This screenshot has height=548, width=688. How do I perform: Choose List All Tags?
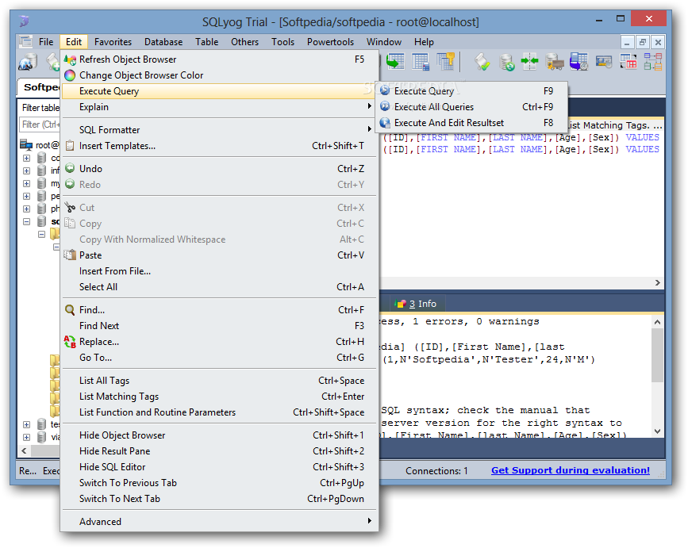click(x=219, y=381)
